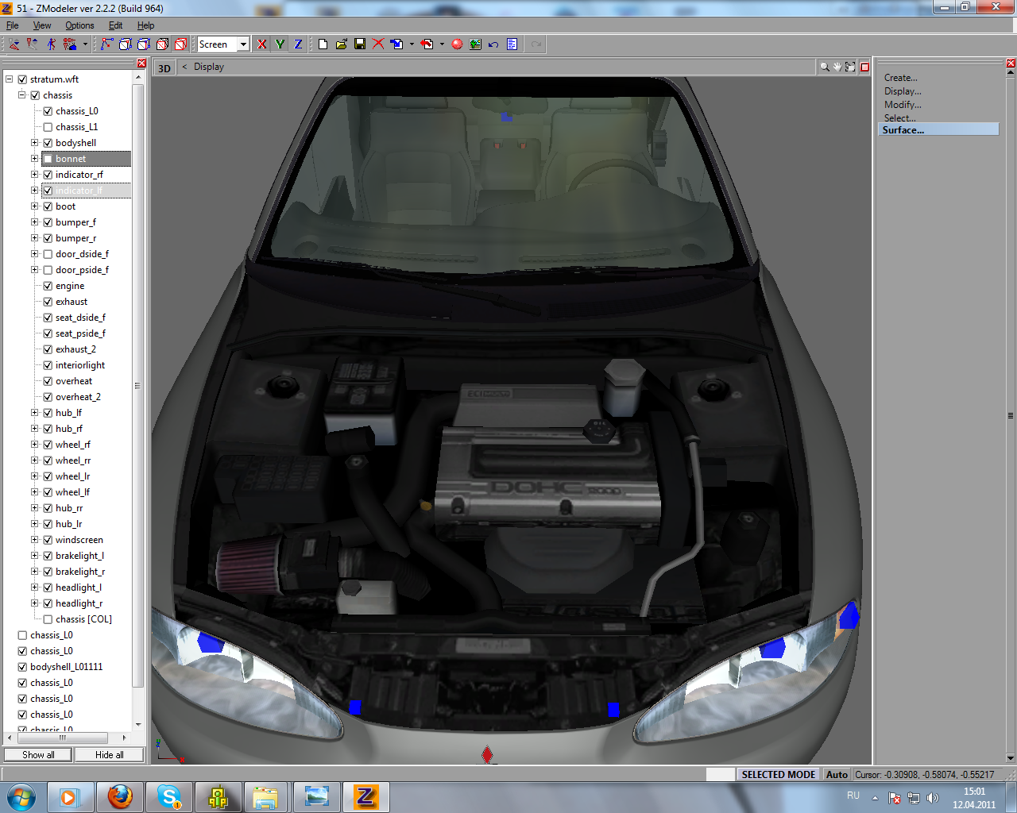
Task: Click the walking figure toolbar icon
Action: pyautogui.click(x=51, y=44)
